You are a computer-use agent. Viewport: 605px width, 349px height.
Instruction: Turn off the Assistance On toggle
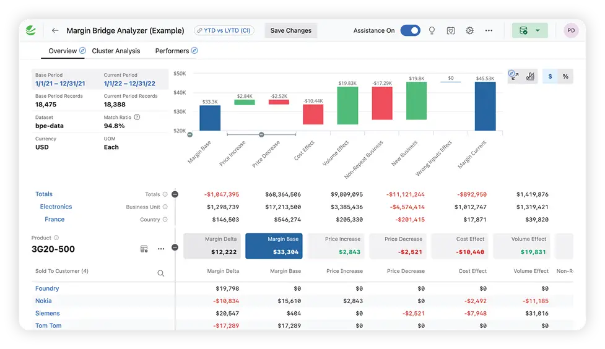[x=410, y=30]
